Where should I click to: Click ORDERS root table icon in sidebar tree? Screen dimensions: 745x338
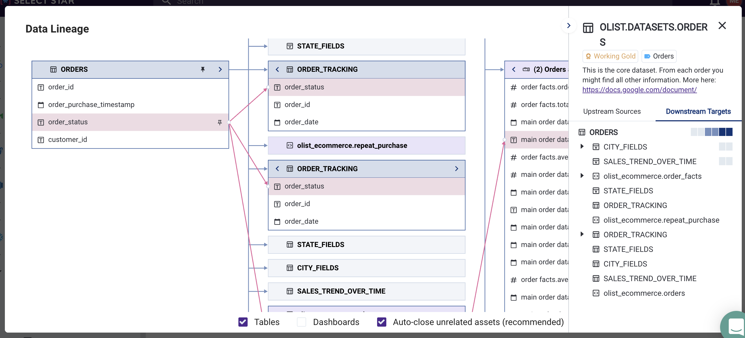coord(582,132)
